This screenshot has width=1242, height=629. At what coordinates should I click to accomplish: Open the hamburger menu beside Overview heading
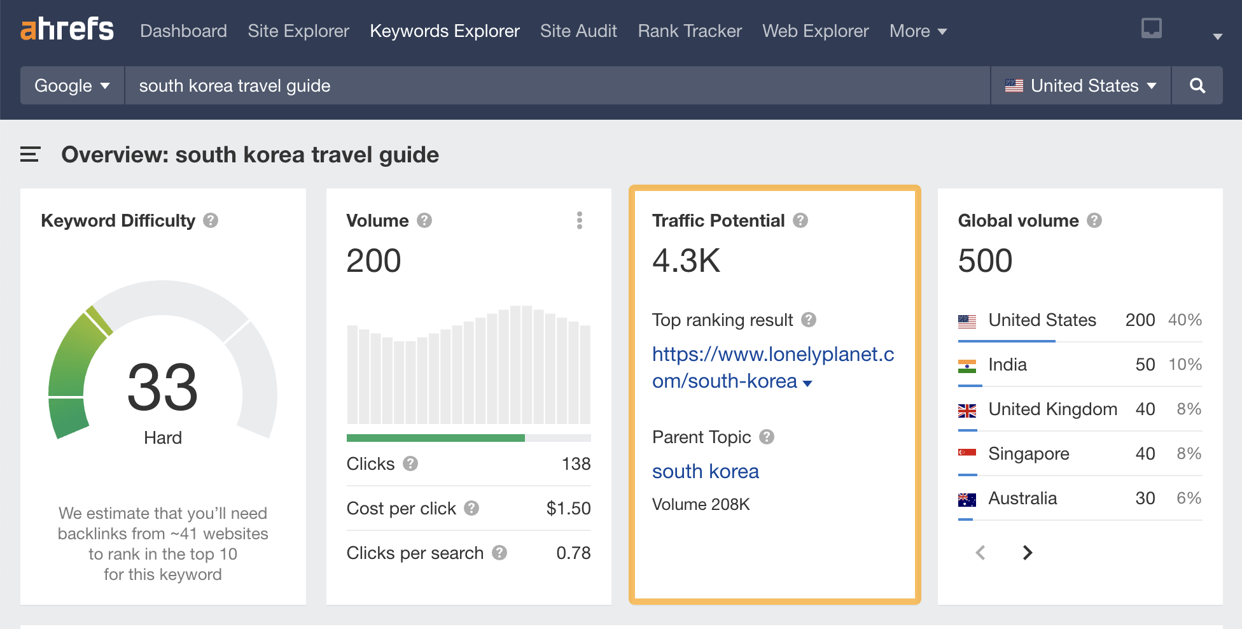(x=30, y=155)
